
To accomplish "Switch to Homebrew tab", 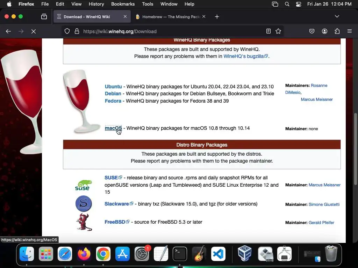I will (170, 17).
